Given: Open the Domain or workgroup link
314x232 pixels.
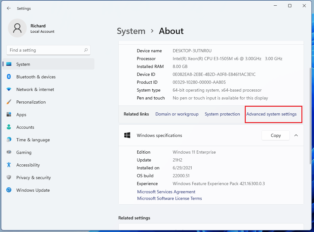Looking at the screenshot, I should (177, 114).
